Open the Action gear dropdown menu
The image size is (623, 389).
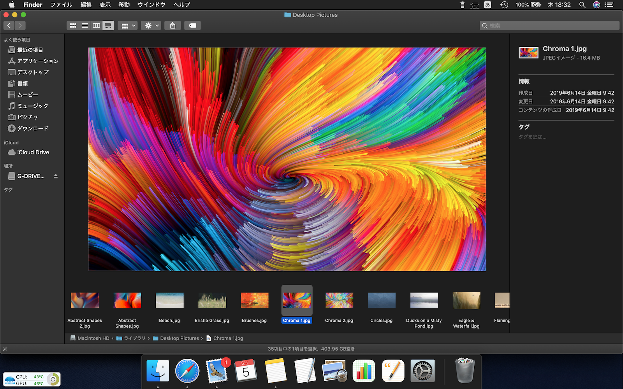click(x=151, y=26)
